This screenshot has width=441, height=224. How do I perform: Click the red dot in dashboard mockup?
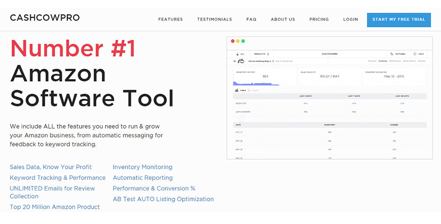point(233,41)
